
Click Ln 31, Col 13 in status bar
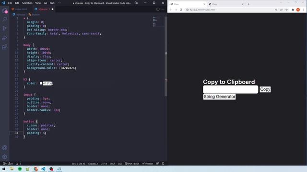[79, 163]
